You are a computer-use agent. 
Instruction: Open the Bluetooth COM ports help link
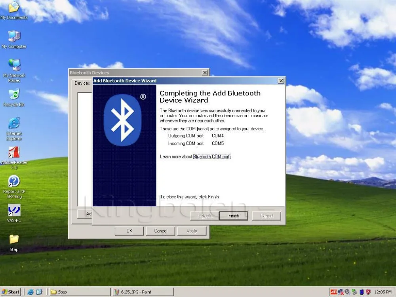[212, 156]
